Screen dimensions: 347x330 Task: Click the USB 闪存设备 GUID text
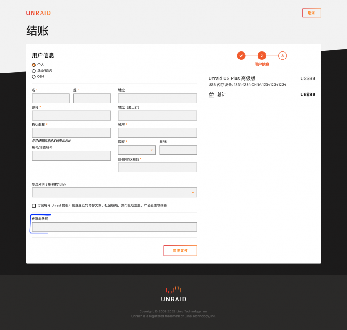point(247,85)
